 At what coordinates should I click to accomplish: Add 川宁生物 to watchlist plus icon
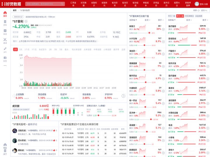(163, 42)
